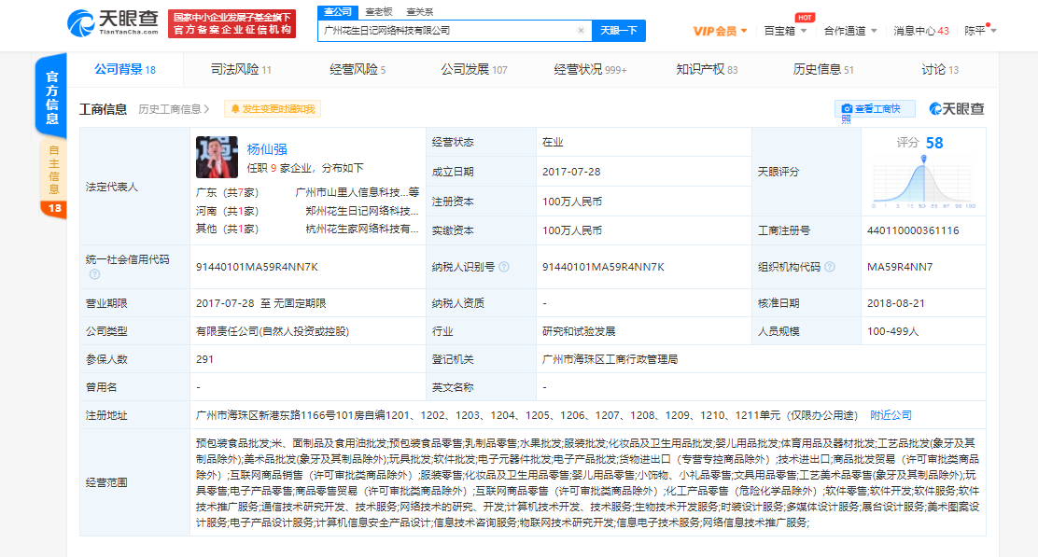The image size is (1038, 557).
Task: Click the legal representative photo thumbnail
Action: (x=217, y=157)
